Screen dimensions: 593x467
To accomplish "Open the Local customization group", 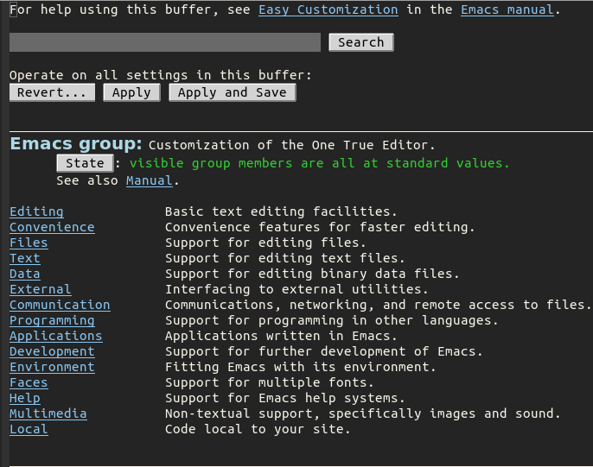I will point(29,429).
